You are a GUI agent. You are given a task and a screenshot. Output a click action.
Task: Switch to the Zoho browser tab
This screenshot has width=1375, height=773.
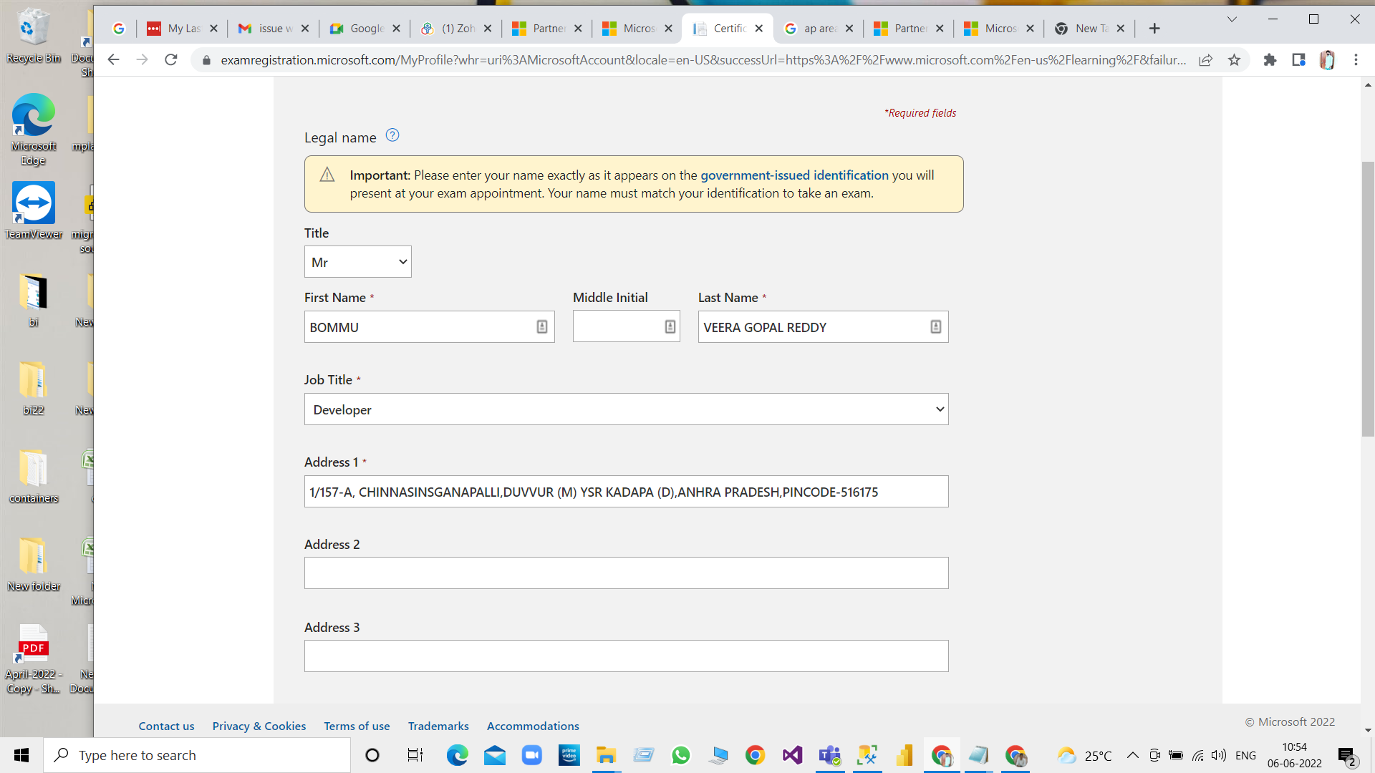click(456, 29)
